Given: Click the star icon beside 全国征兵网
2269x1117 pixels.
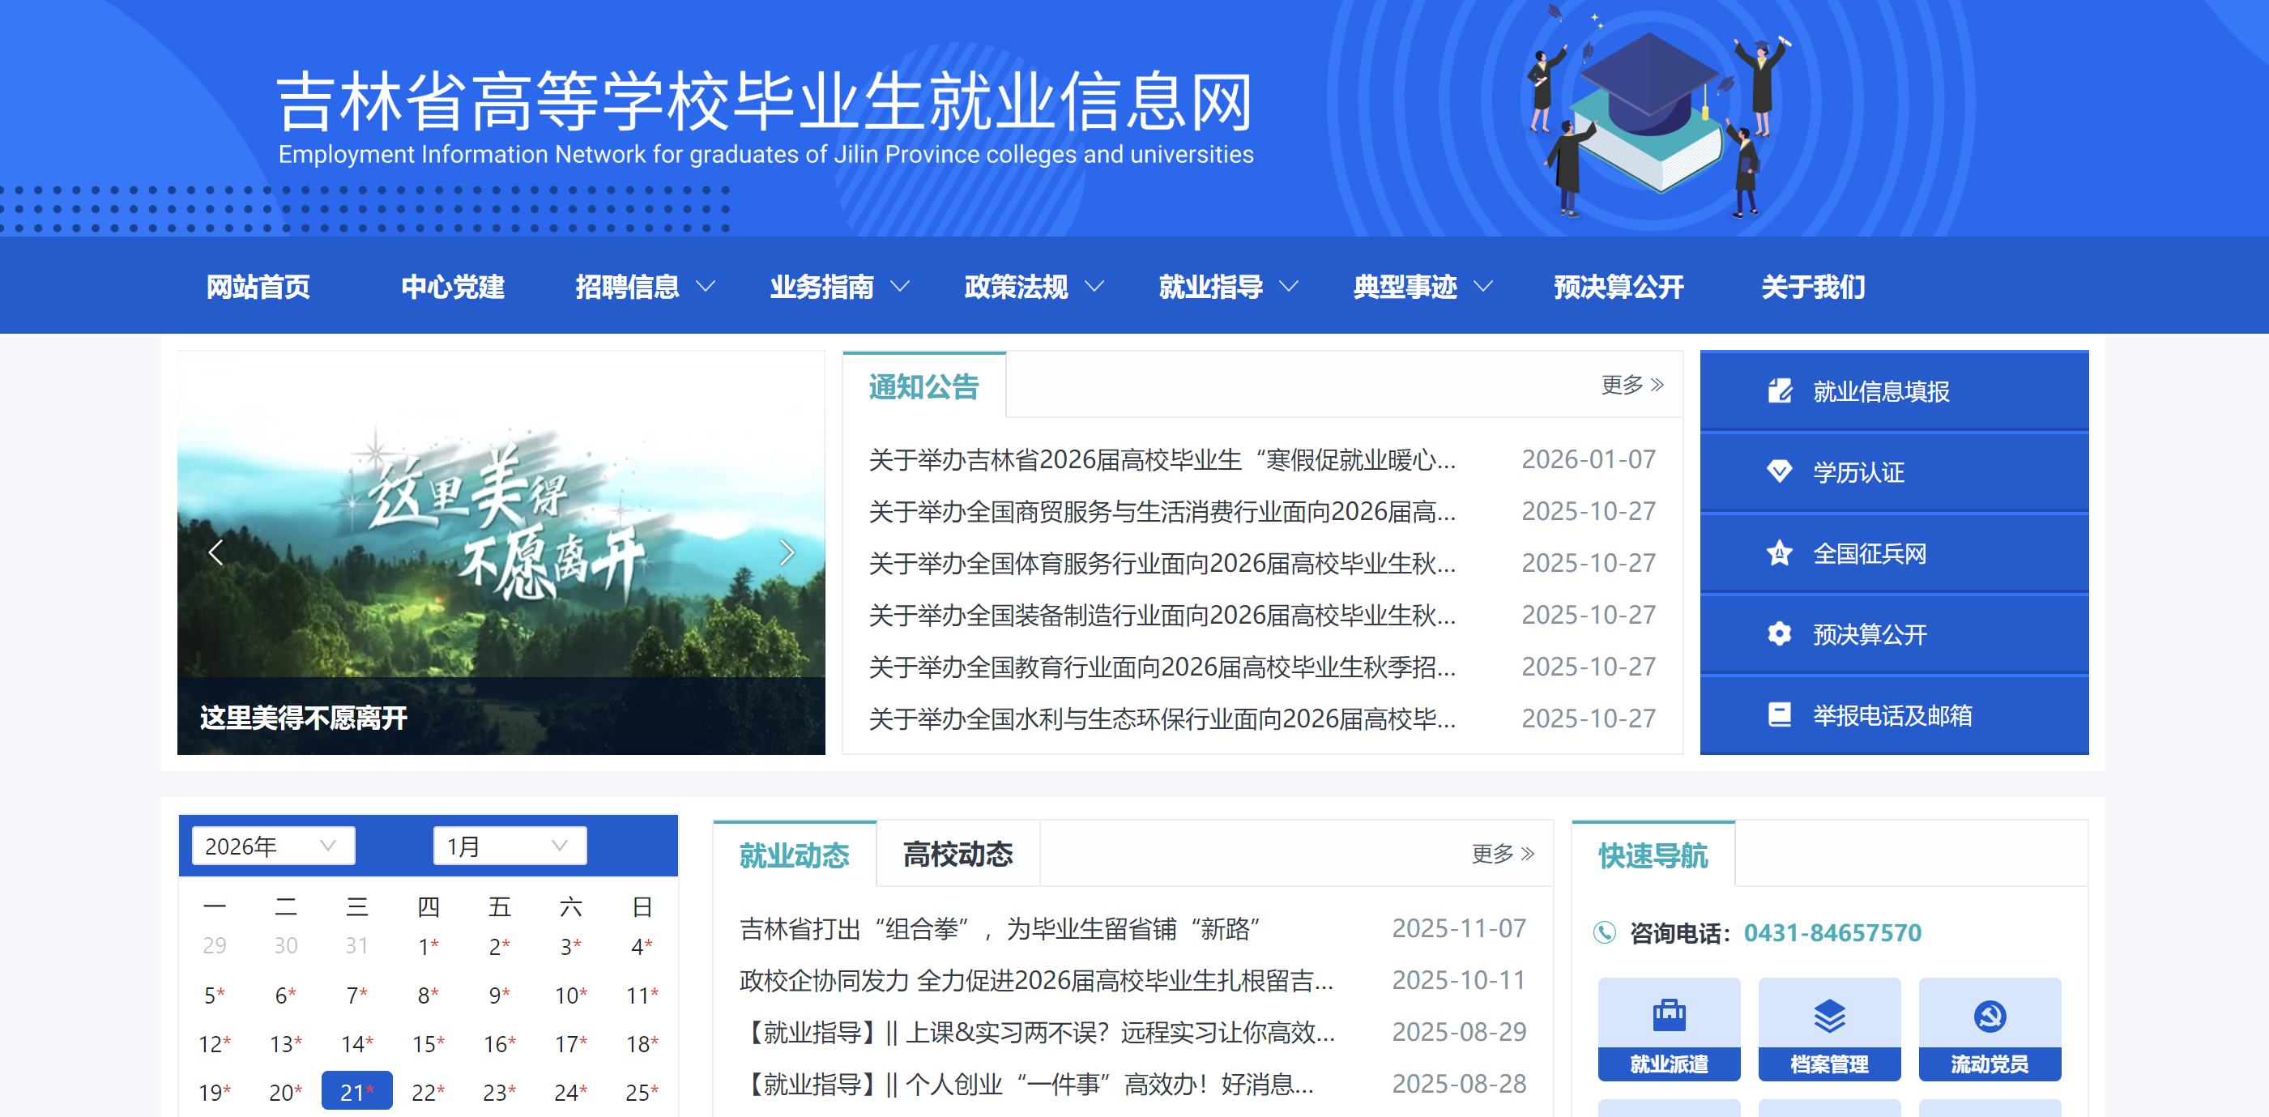Looking at the screenshot, I should (x=1779, y=553).
